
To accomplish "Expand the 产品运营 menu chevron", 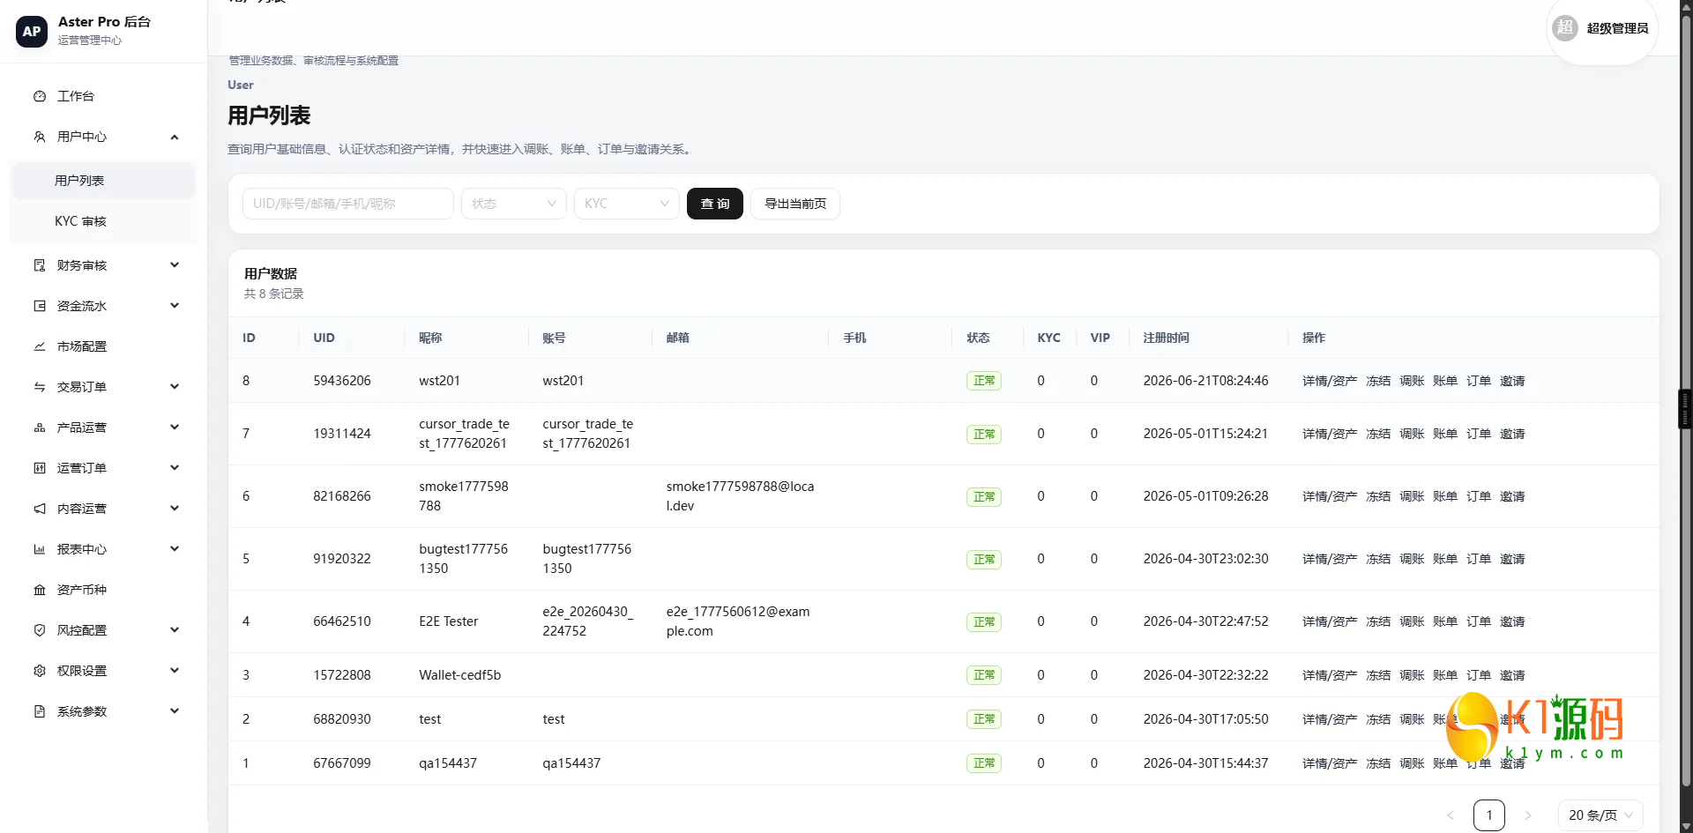I will 175,428.
